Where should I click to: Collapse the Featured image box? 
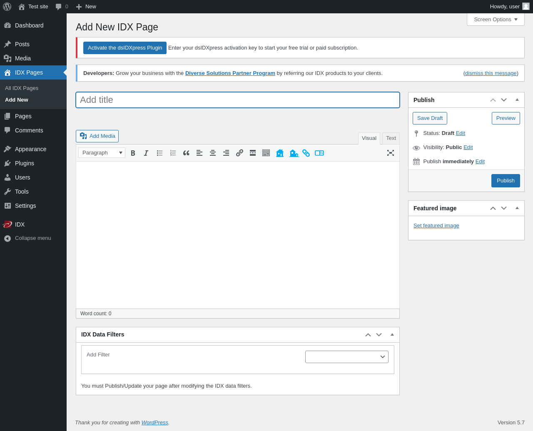pos(517,208)
